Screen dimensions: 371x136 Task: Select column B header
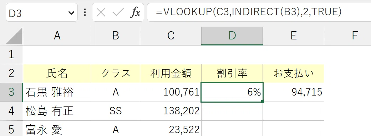pos(116,36)
